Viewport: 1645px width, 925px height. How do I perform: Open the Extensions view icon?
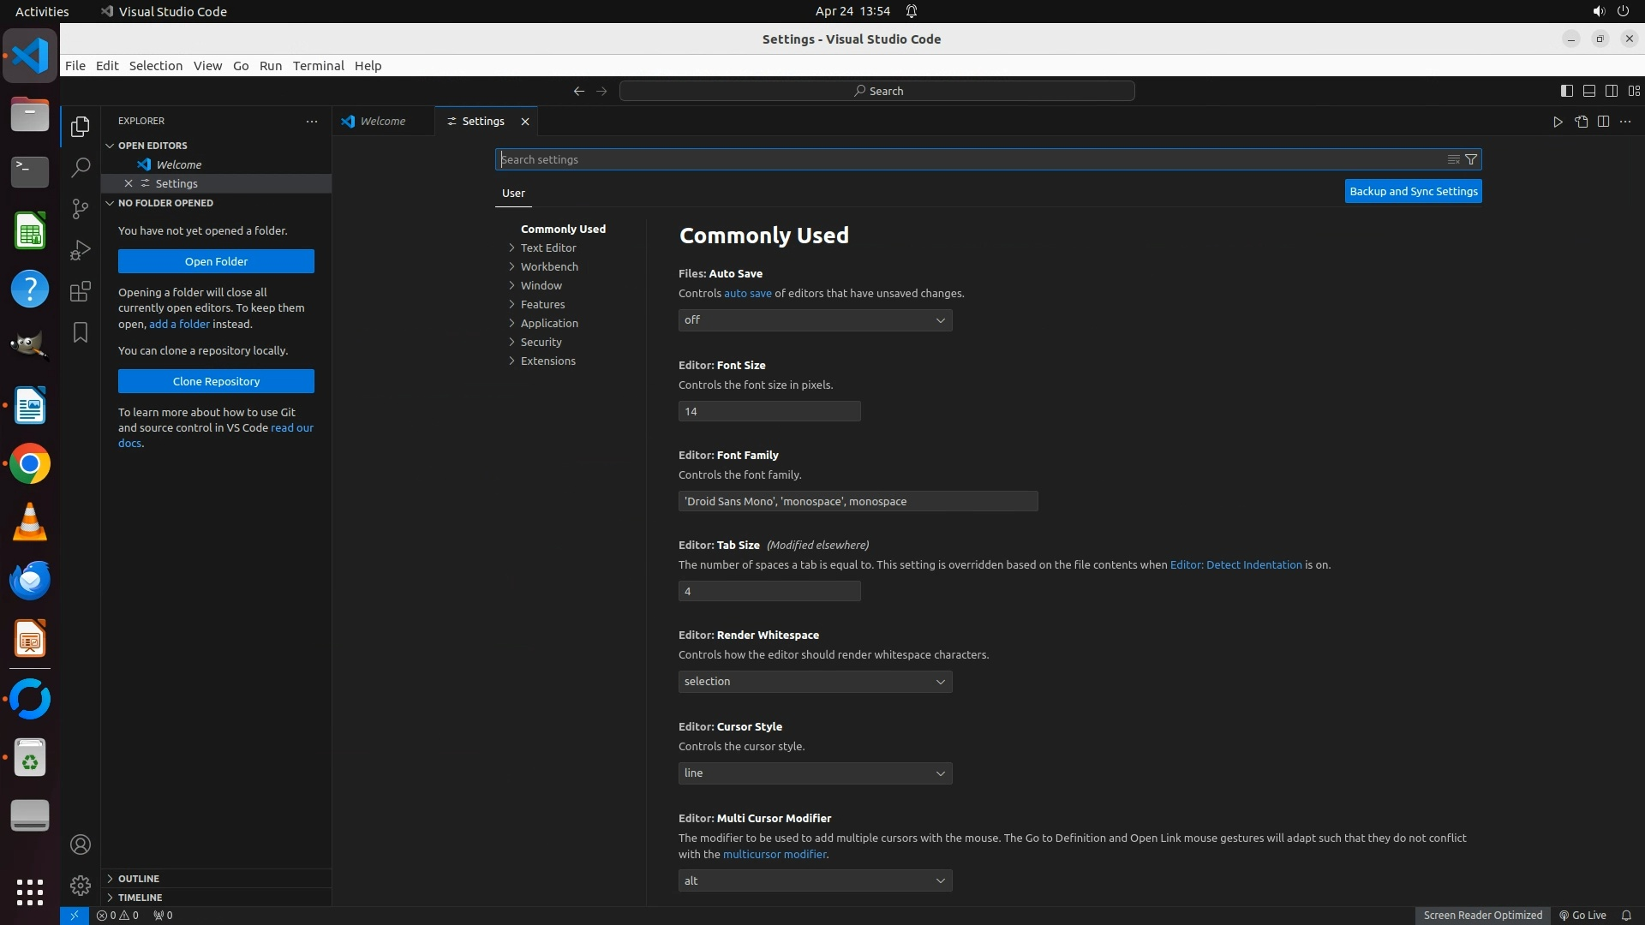tap(81, 291)
